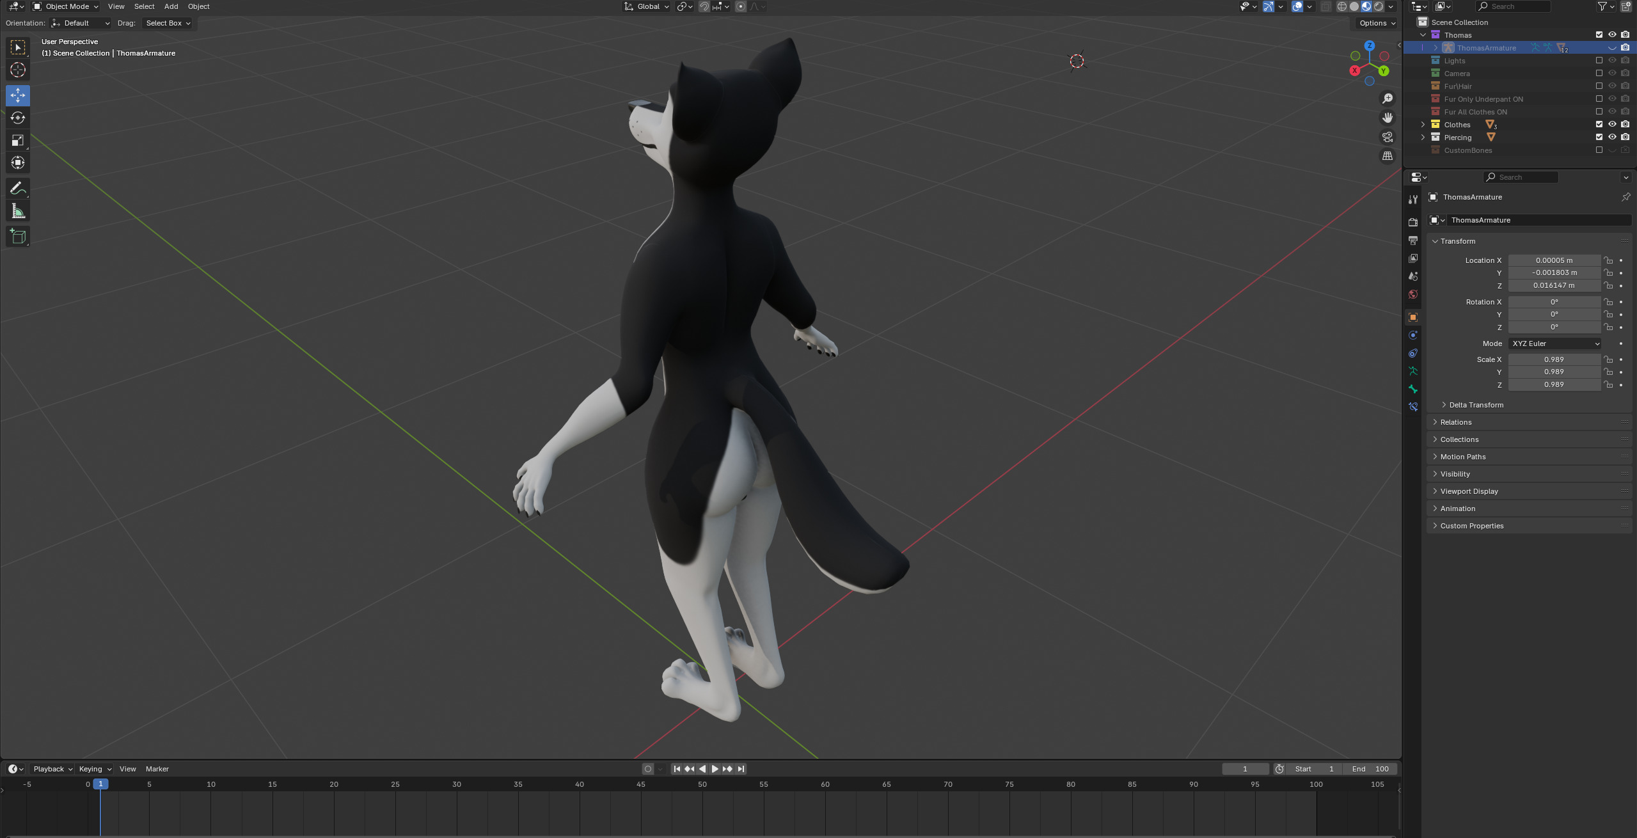Open the Object menu
Image resolution: width=1637 pixels, height=838 pixels.
[x=198, y=6]
